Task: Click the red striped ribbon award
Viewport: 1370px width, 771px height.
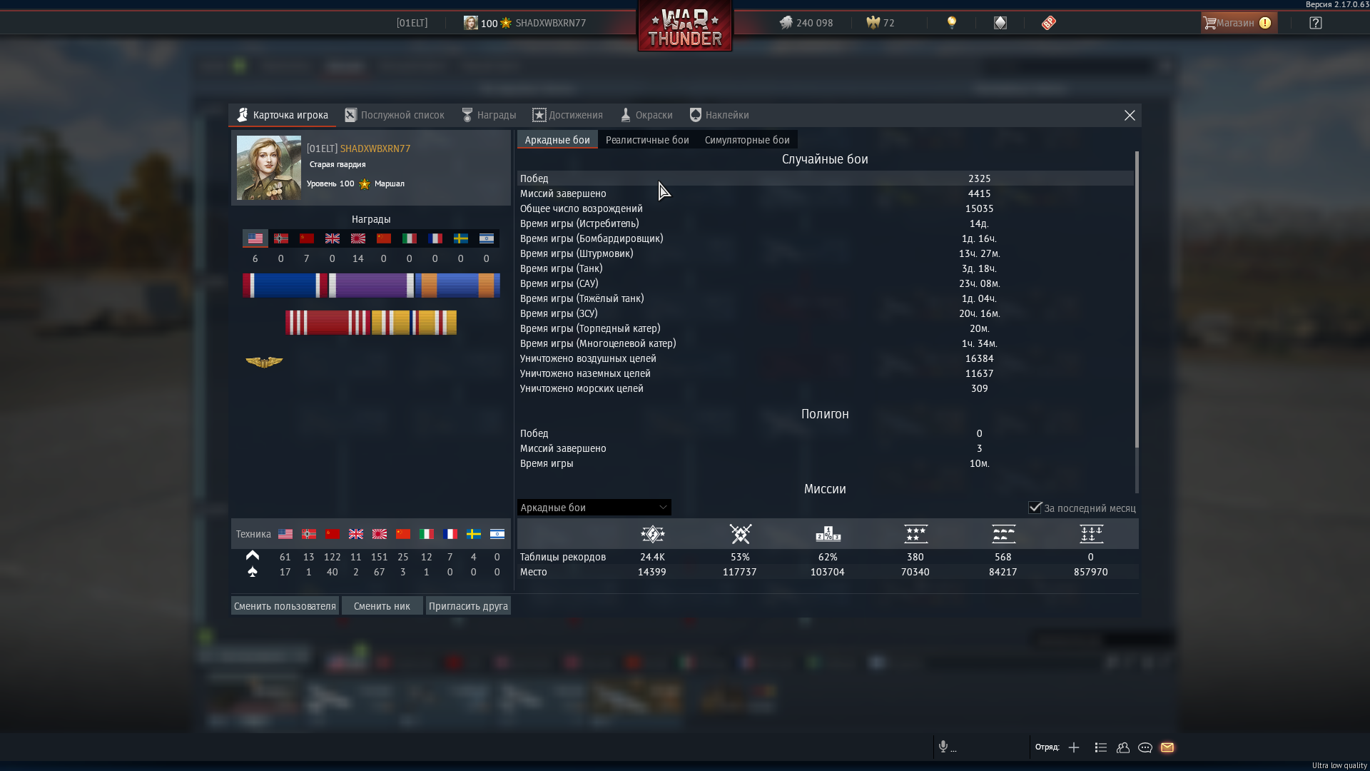Action: tap(328, 323)
